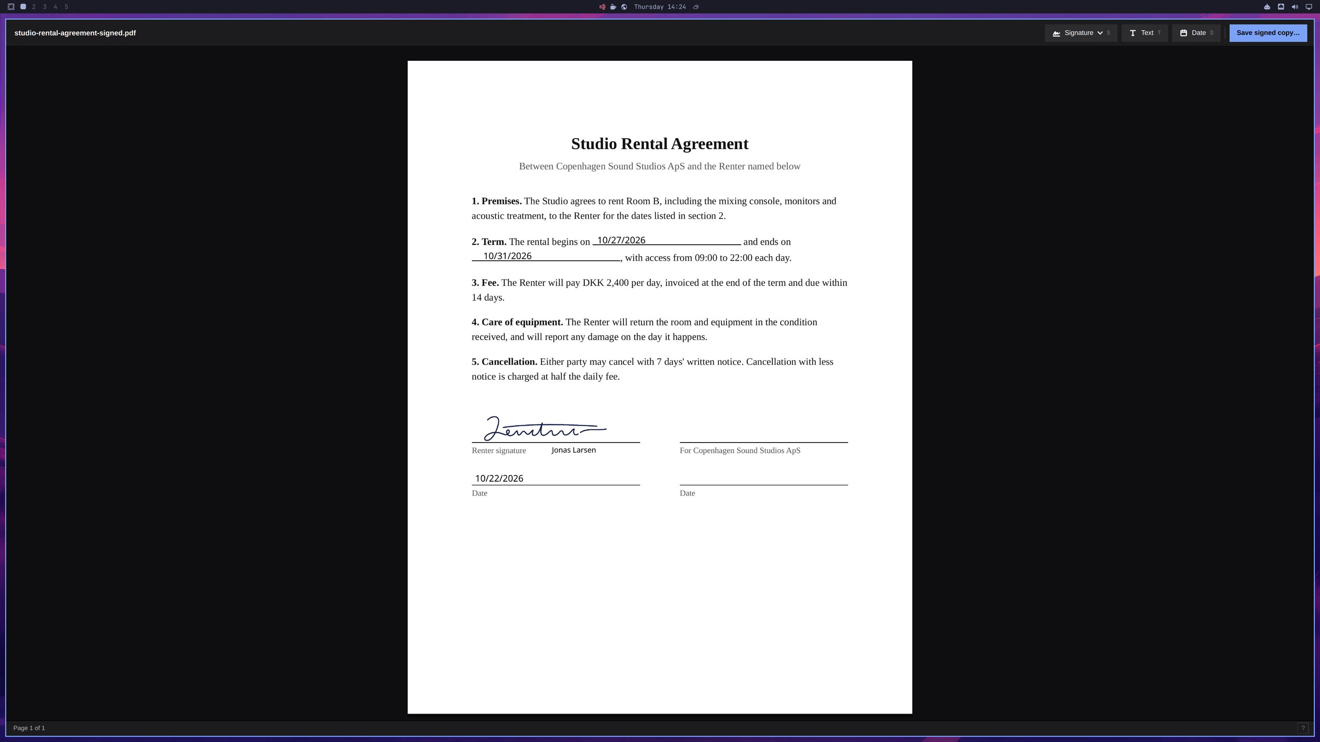Select the 10/31/2026 end date annotation
Screen dimensions: 1320x742
[x=507, y=256]
